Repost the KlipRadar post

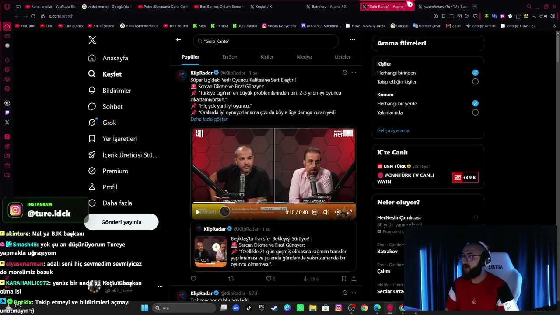click(231, 279)
